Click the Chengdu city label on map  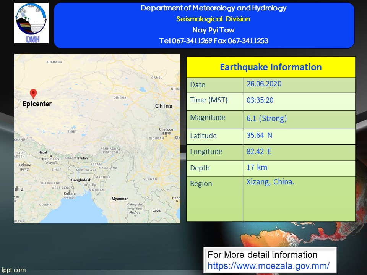pyautogui.click(x=166, y=129)
